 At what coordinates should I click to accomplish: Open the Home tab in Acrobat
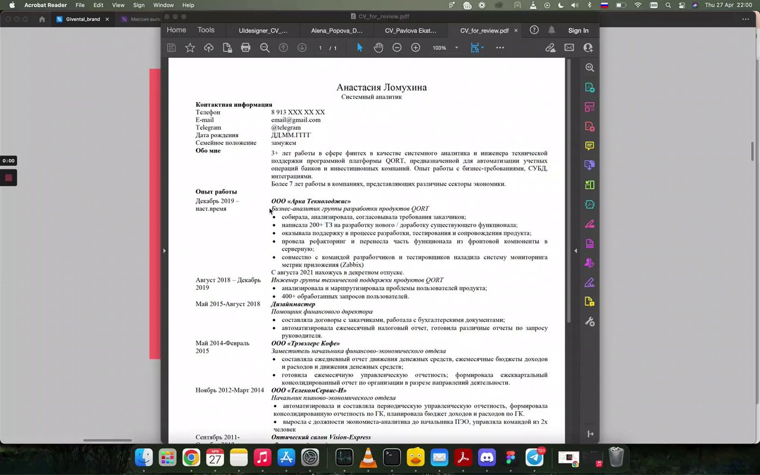(176, 30)
